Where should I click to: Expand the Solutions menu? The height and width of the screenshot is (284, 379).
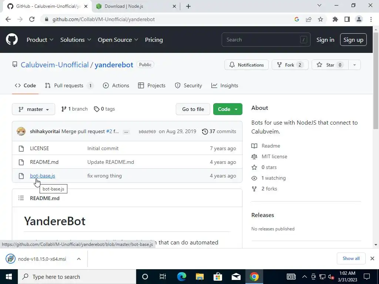click(x=76, y=40)
